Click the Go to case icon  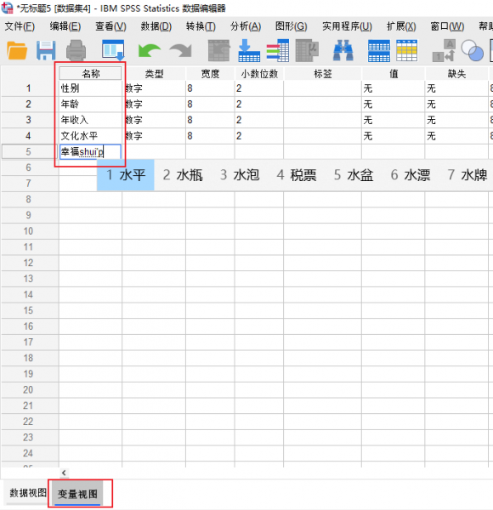tap(218, 51)
